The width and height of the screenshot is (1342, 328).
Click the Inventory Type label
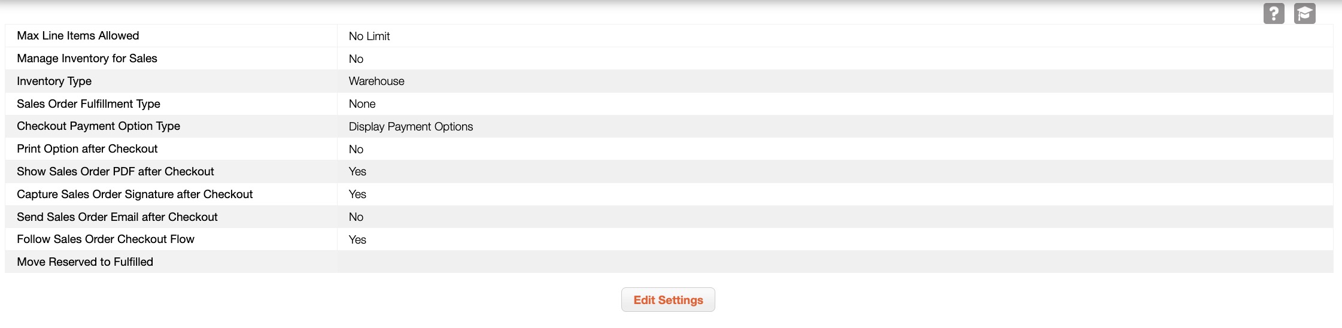pyautogui.click(x=54, y=81)
